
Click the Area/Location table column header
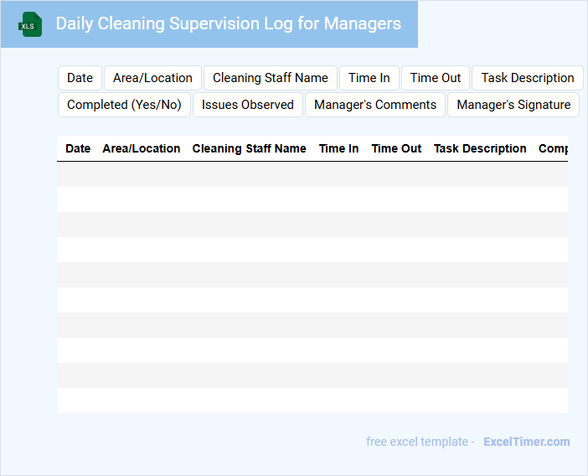[x=142, y=148]
